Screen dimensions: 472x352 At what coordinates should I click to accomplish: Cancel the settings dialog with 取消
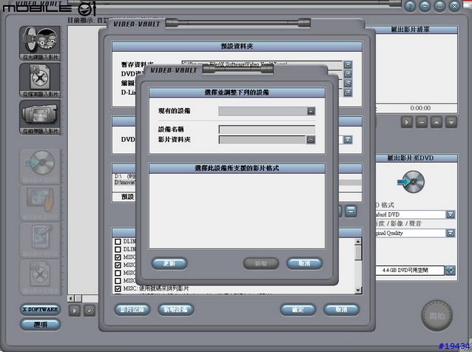tap(341, 309)
